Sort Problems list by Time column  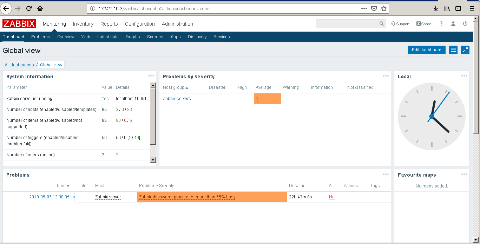[x=63, y=186]
